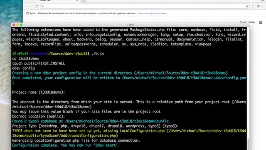Open the Google apps grid icon
266x150 pixels.
[261, 22]
